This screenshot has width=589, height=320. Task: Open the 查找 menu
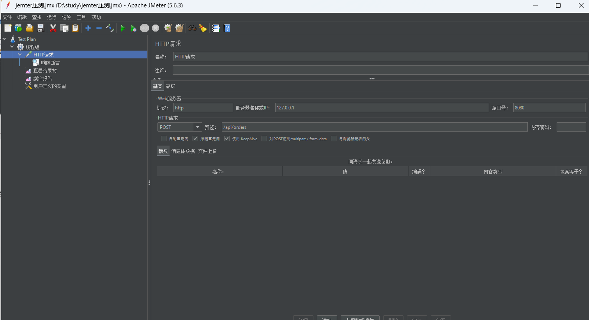tap(37, 17)
